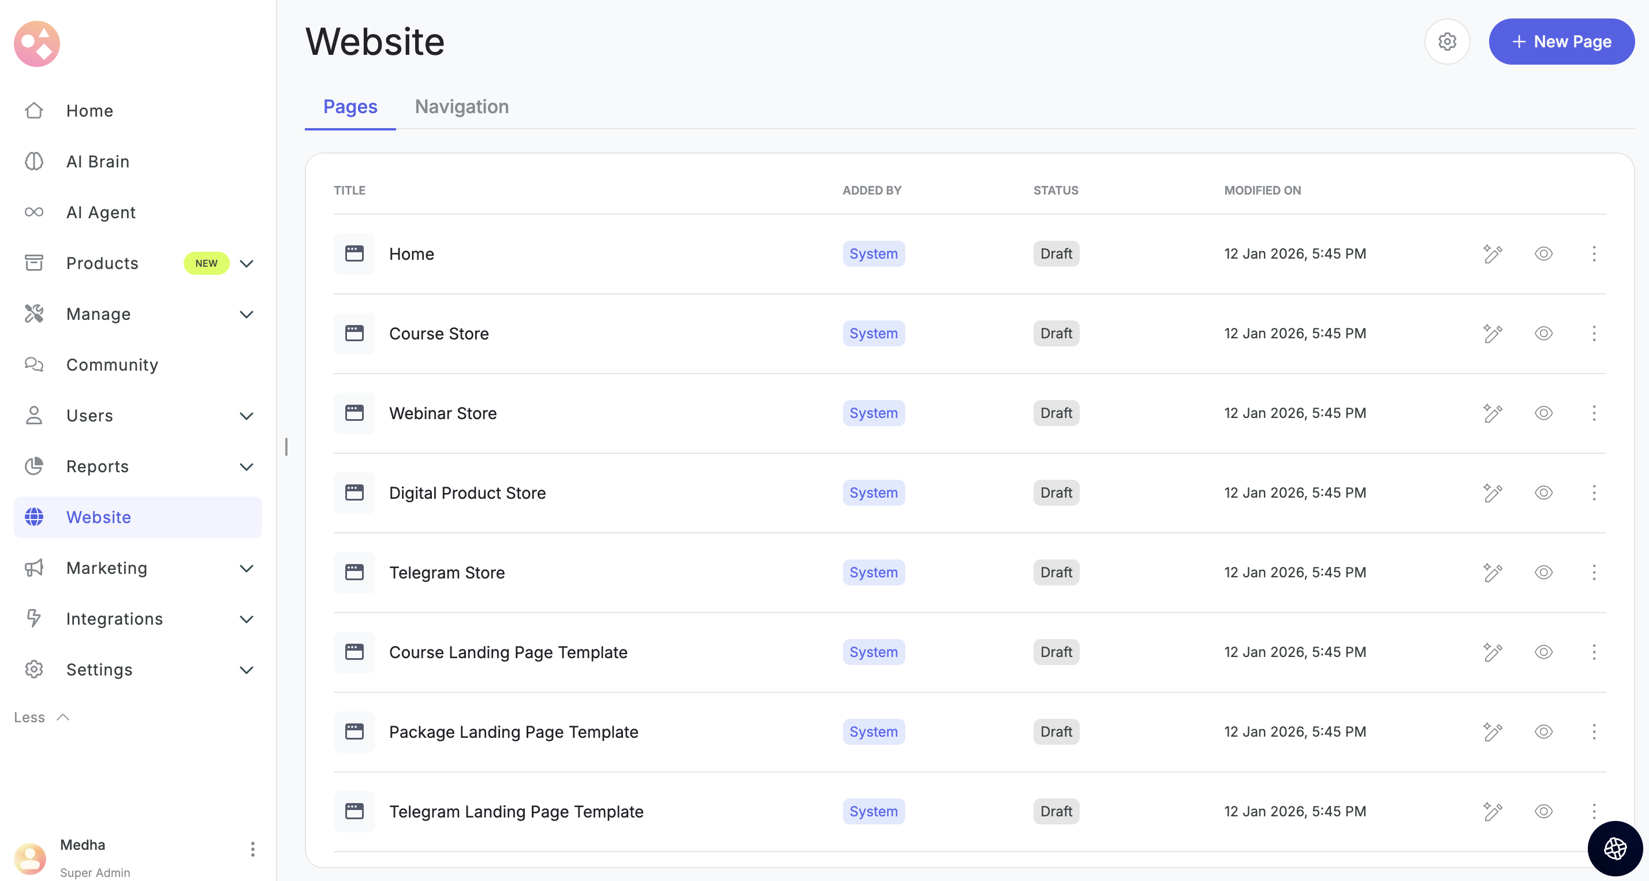Click the sidebar resize handle divider

coord(286,446)
